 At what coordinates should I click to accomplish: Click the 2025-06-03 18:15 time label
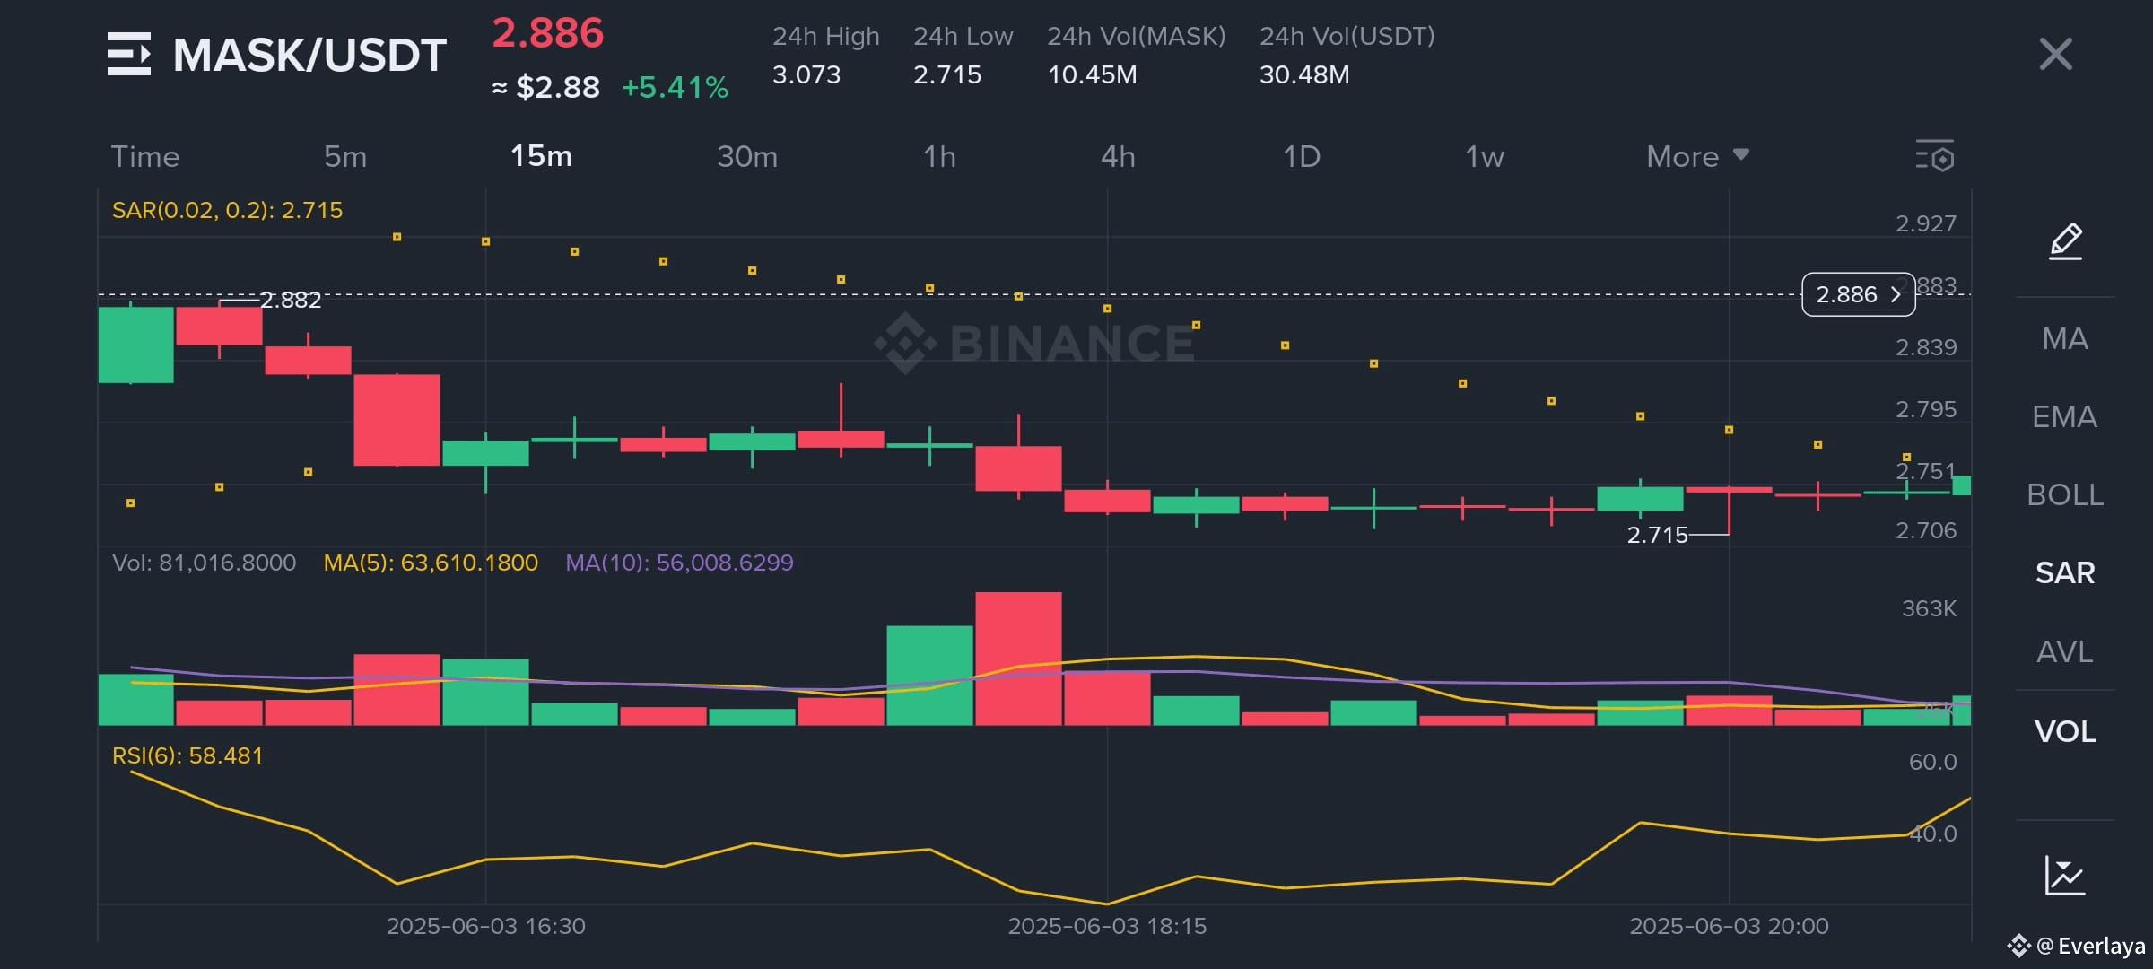point(1107,926)
